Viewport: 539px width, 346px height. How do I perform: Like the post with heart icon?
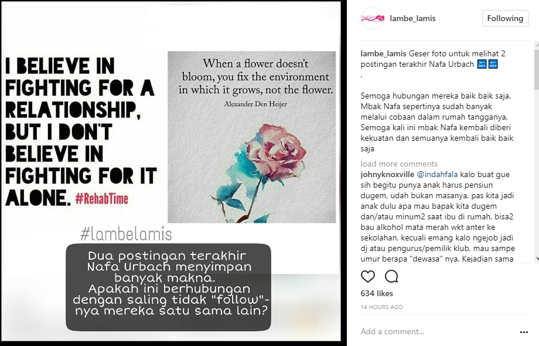click(x=368, y=276)
